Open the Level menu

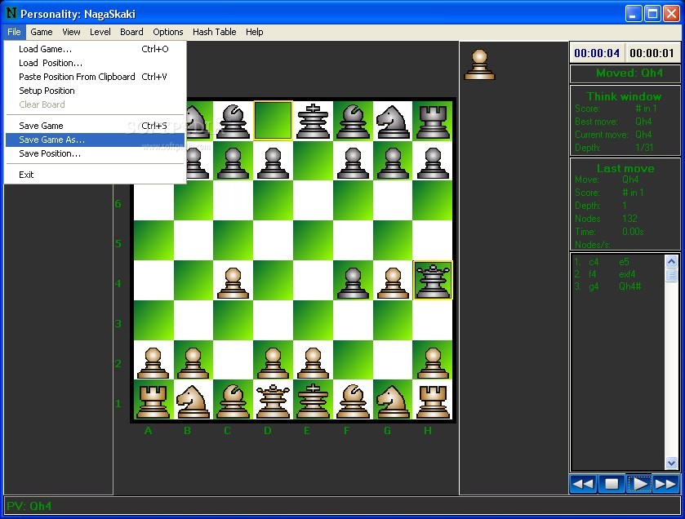[100, 32]
